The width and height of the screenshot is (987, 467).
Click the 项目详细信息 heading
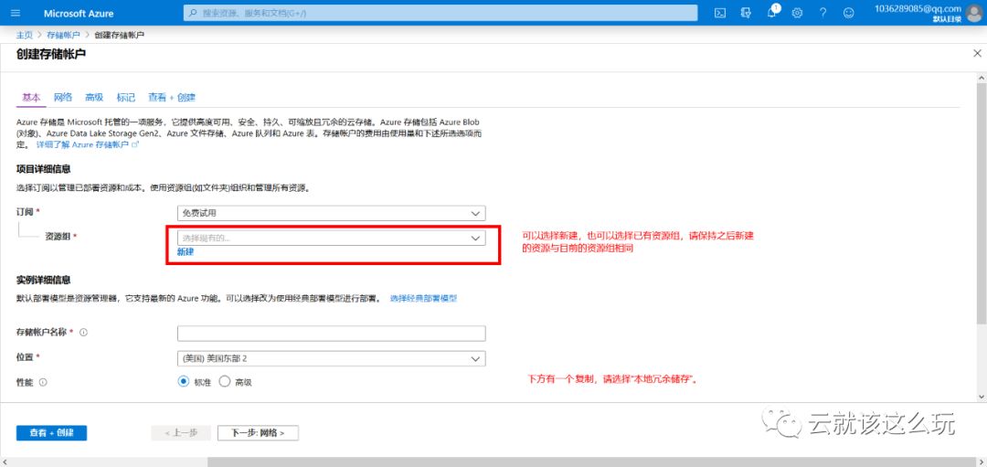(44, 169)
